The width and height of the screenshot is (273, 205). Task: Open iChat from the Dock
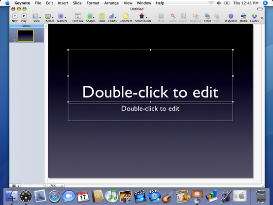[69, 196]
